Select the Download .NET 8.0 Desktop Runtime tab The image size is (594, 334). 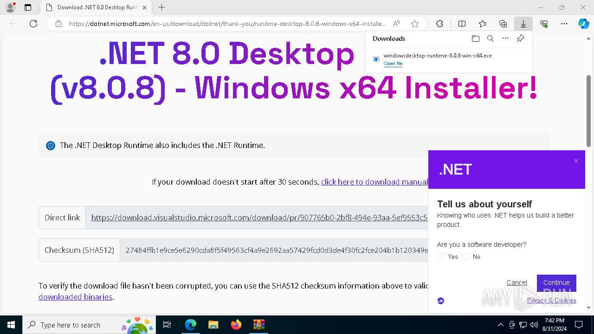click(96, 7)
